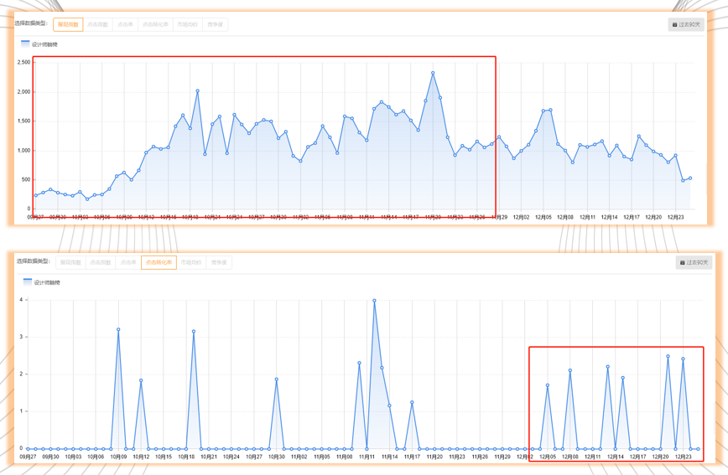The height and width of the screenshot is (475, 728).
Task: Click active 点击转化率 tab in bottom panel
Action: click(159, 262)
